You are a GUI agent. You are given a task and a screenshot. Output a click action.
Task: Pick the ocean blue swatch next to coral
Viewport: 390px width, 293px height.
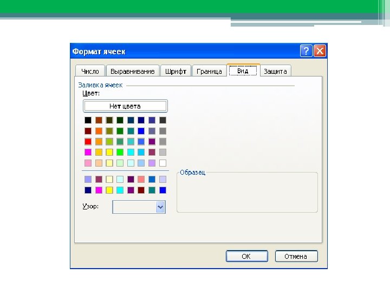(x=152, y=179)
